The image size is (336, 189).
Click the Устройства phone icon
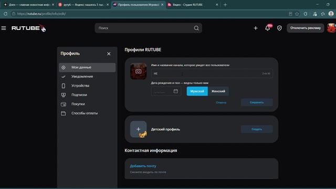64,86
